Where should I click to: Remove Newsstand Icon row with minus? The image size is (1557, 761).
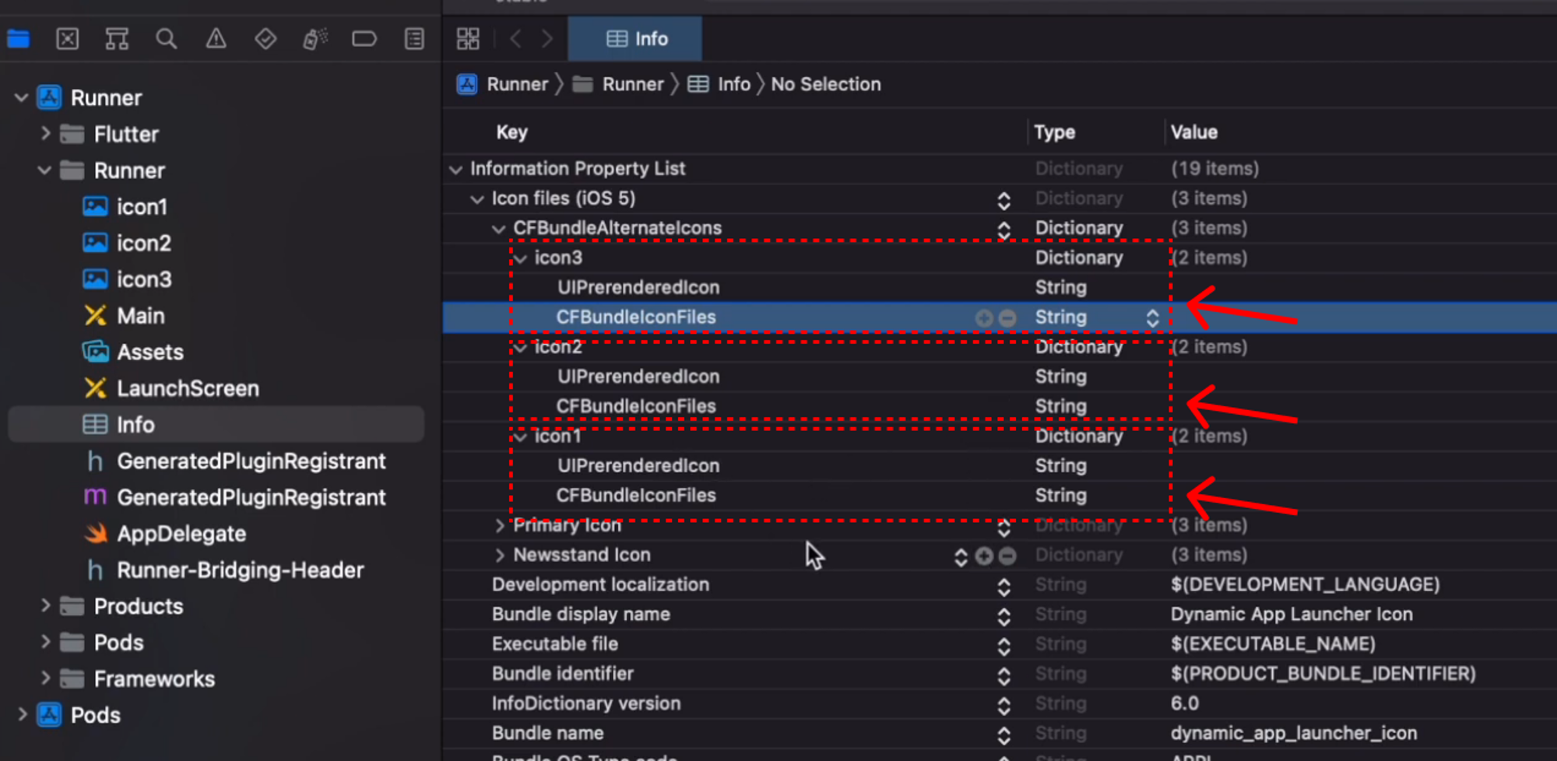[x=1007, y=556]
